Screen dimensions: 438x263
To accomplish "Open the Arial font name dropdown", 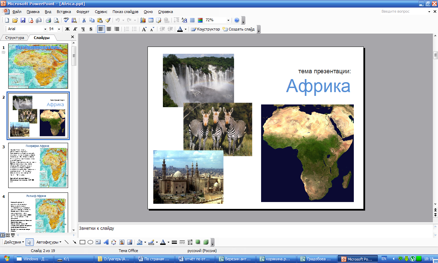I will tap(45, 29).
